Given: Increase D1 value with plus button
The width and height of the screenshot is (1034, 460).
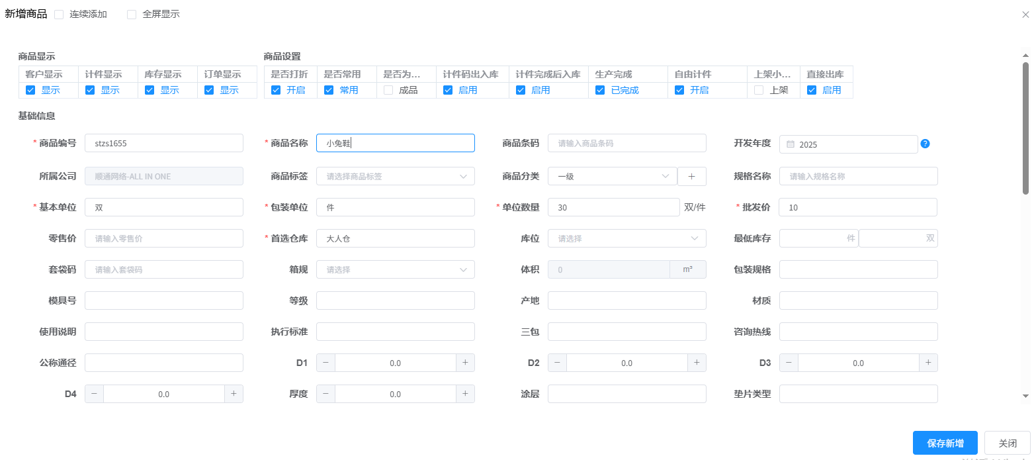Looking at the screenshot, I should [x=465, y=363].
